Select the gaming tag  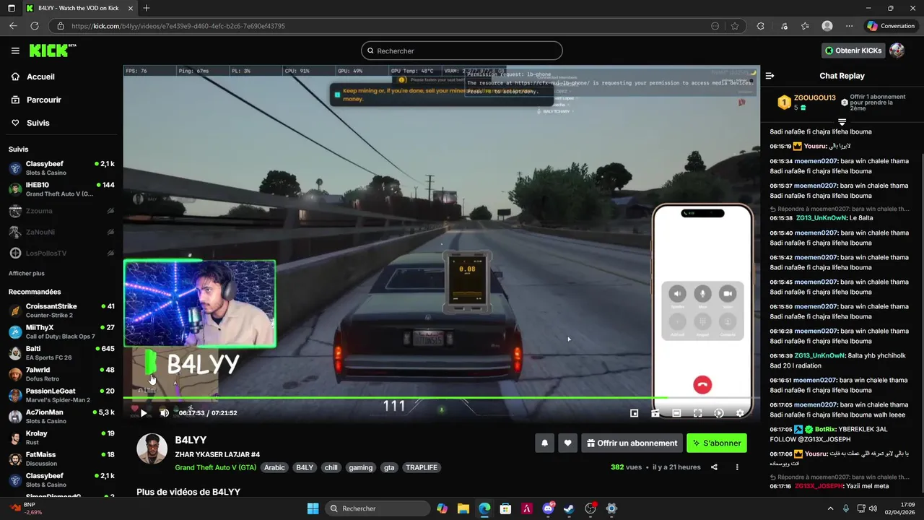point(360,467)
